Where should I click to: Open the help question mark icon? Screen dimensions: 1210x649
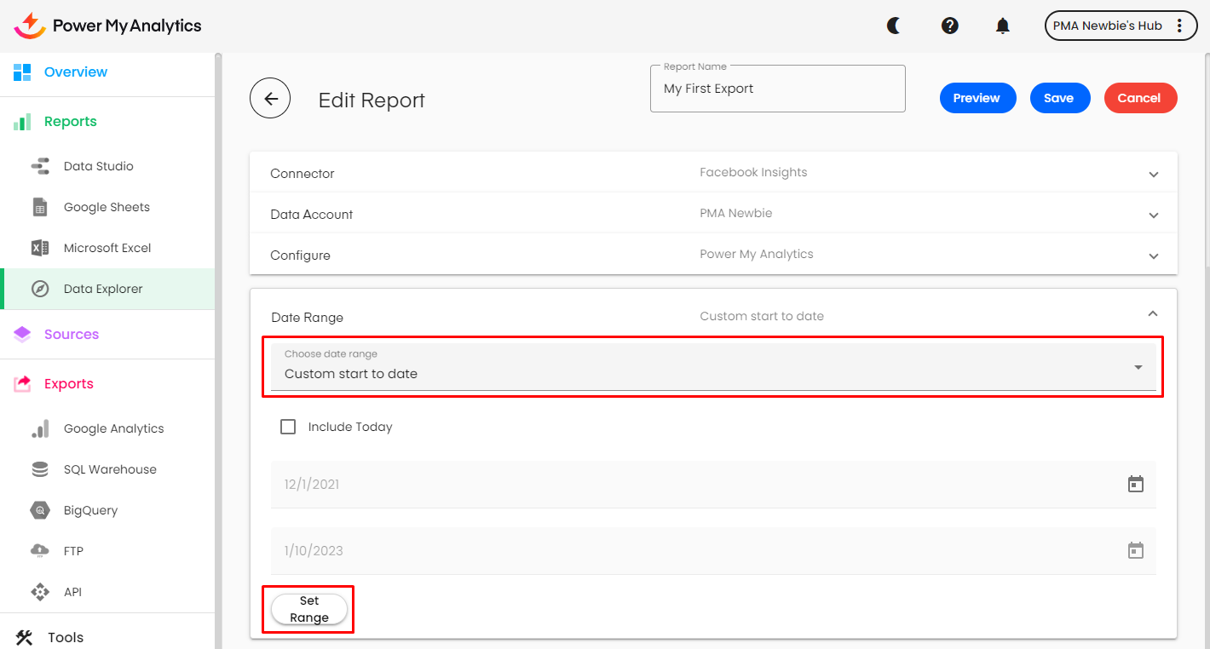click(949, 26)
